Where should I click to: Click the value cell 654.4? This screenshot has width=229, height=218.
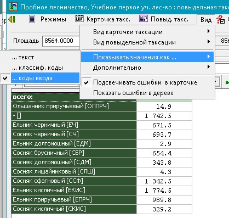(x=164, y=153)
